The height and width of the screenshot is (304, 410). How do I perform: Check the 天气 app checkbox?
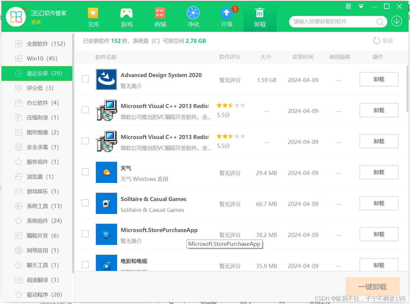[85, 172]
